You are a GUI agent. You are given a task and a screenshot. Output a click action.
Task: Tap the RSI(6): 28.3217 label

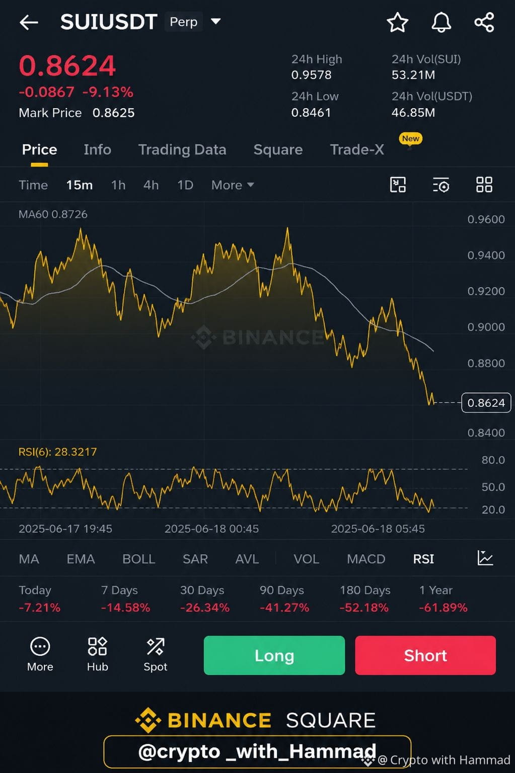[57, 452]
